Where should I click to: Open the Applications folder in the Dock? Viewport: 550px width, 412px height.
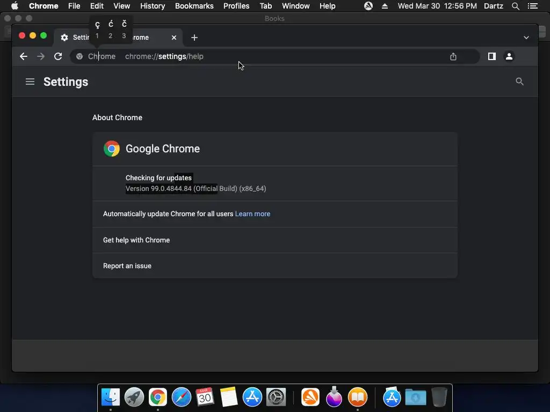pyautogui.click(x=392, y=398)
